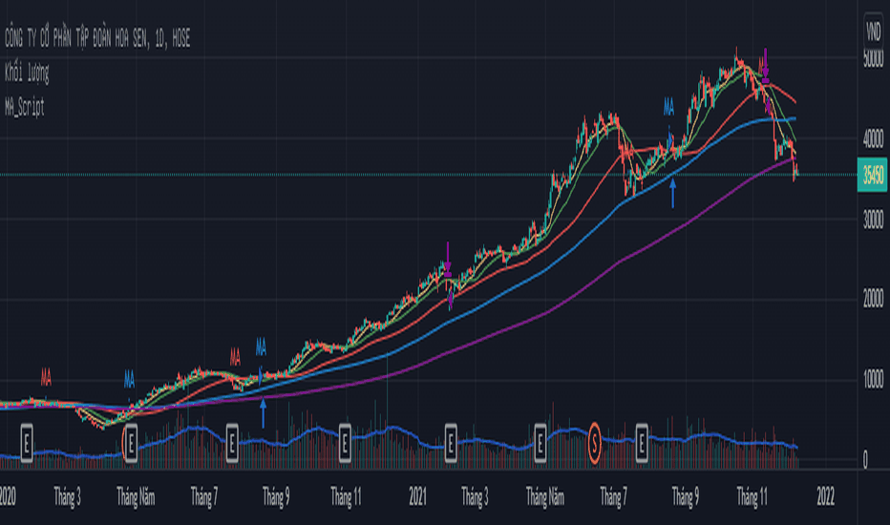The width and height of the screenshot is (890, 525).
Task: Click the green 35450 current price label
Action: coord(873,175)
